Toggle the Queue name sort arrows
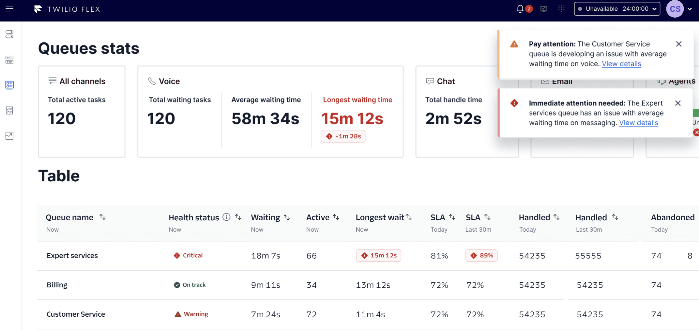The width and height of the screenshot is (699, 330). (103, 217)
